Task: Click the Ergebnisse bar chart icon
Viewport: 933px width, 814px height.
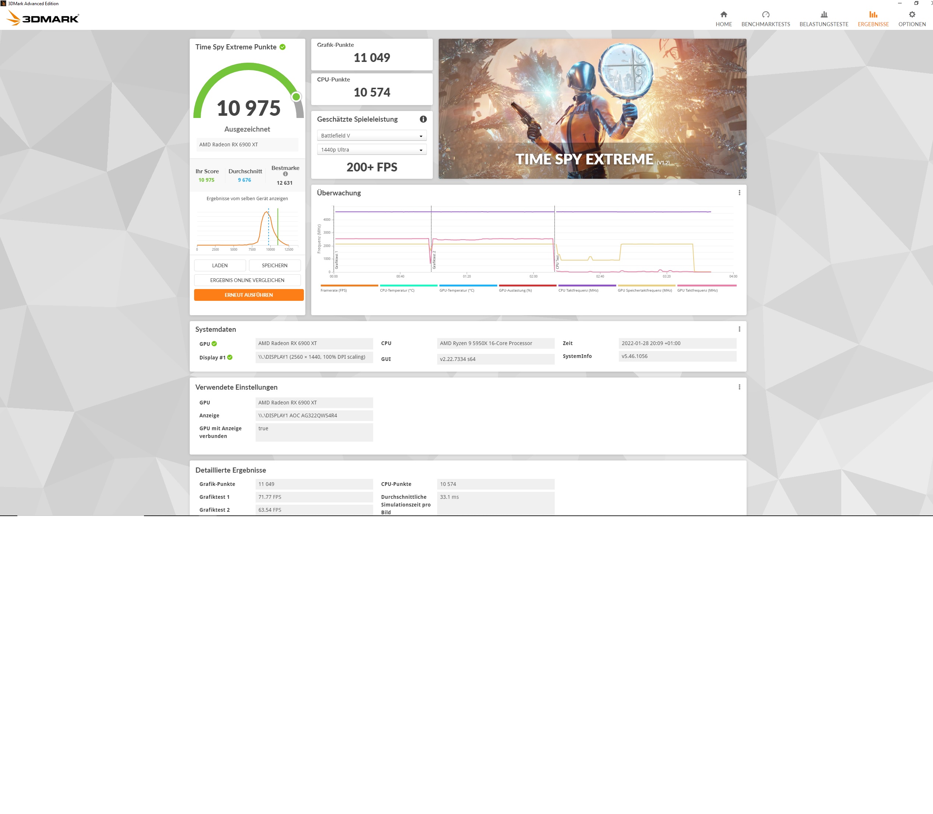Action: (873, 14)
